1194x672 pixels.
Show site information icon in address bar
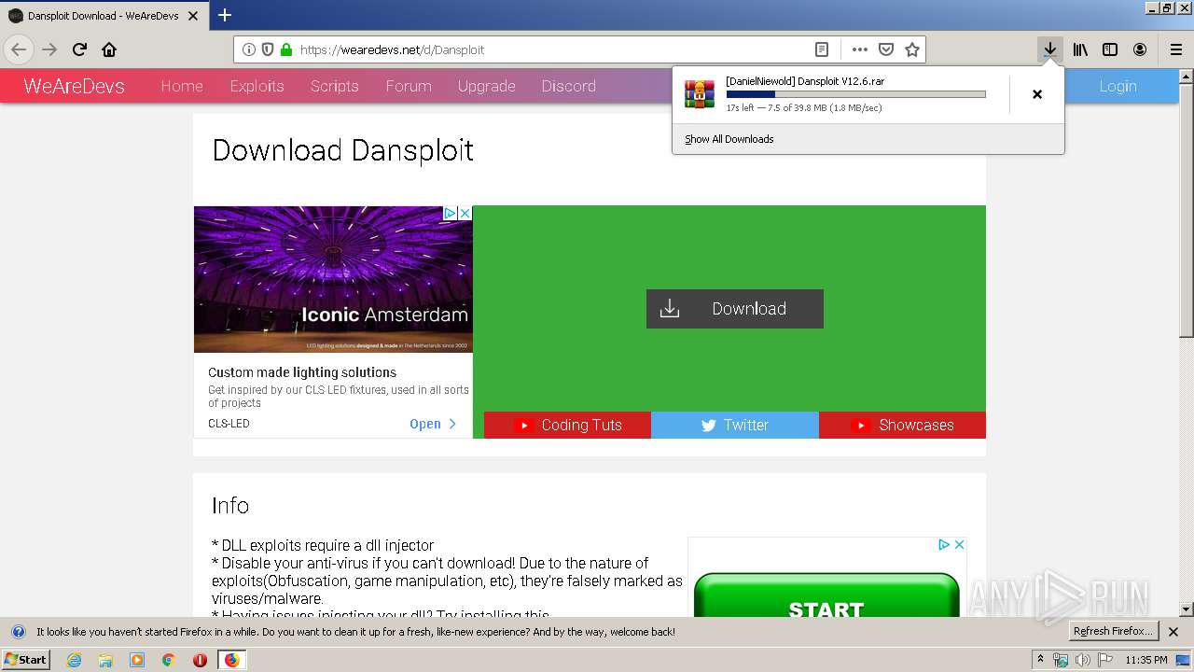click(249, 49)
